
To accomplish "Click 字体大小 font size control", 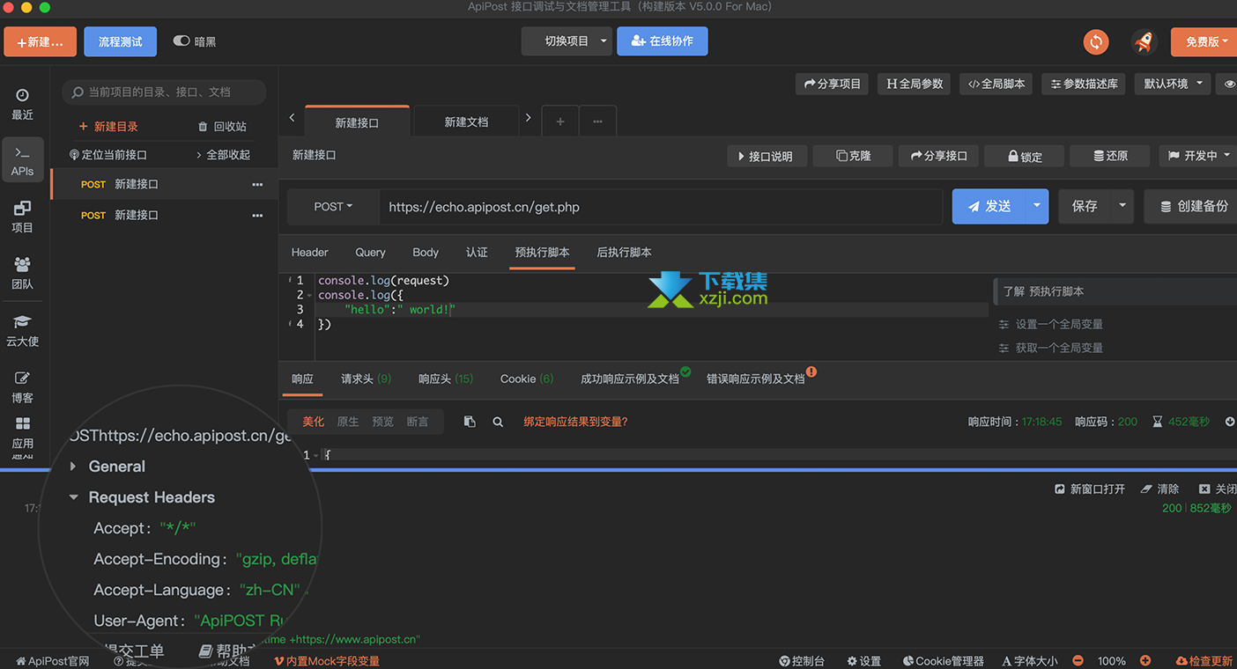I will click(1030, 661).
